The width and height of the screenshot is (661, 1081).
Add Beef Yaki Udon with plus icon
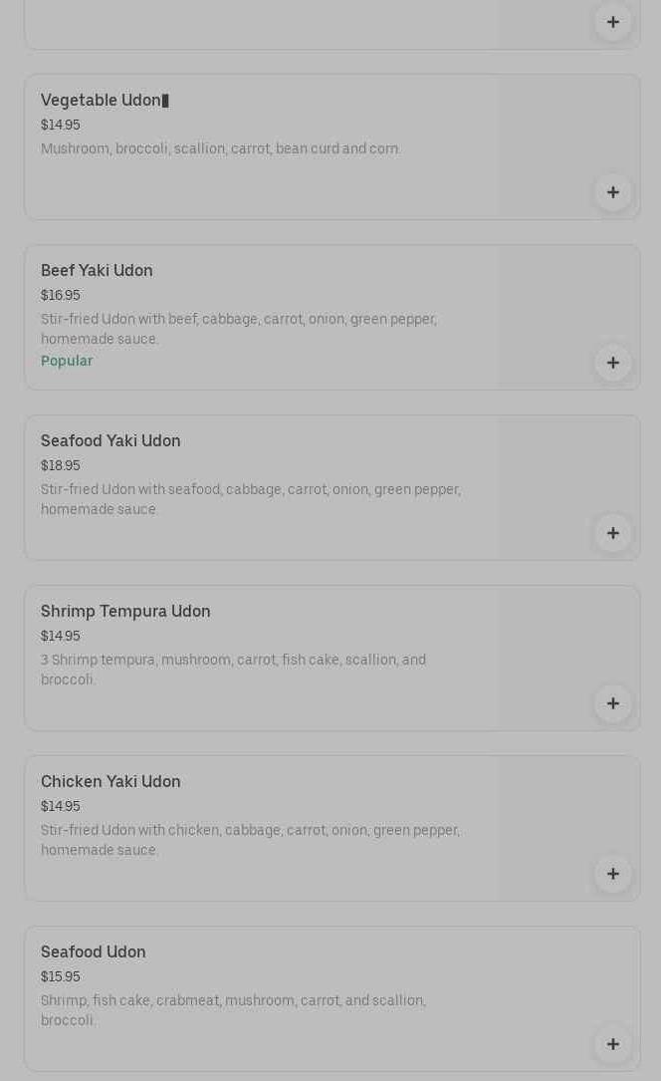click(612, 363)
